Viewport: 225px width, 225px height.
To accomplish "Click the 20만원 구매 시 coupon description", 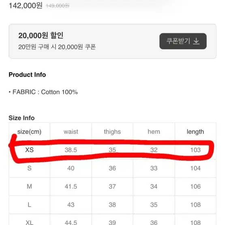I will (57, 47).
